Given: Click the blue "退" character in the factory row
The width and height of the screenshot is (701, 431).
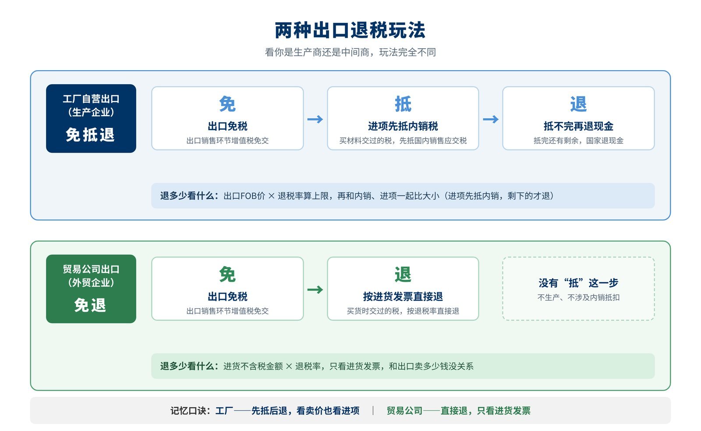Looking at the screenshot, I should pyautogui.click(x=578, y=104).
